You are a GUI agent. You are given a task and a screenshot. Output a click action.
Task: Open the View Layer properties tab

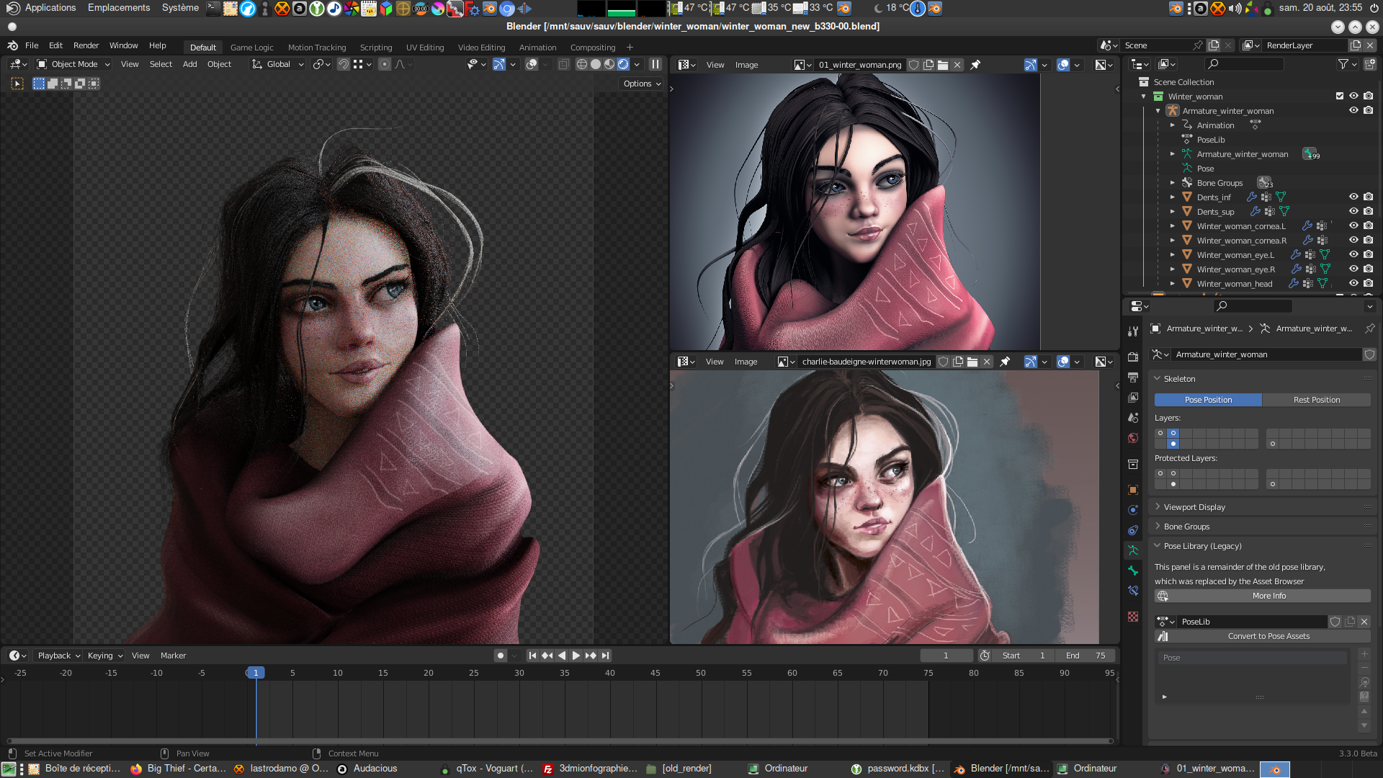click(1133, 398)
